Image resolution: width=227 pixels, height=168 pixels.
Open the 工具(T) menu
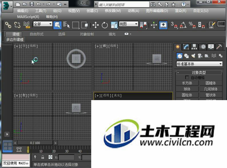(x=41, y=11)
